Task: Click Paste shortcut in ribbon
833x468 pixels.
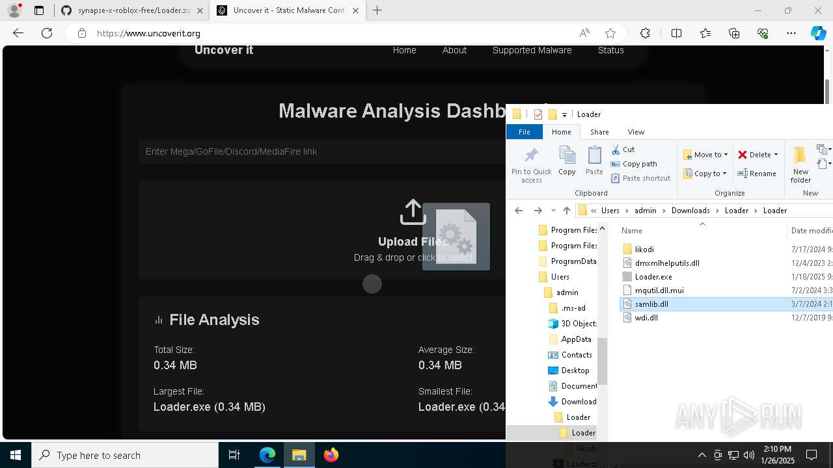Action: point(640,178)
